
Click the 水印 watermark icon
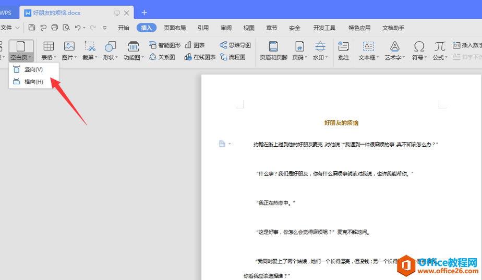[320, 46]
